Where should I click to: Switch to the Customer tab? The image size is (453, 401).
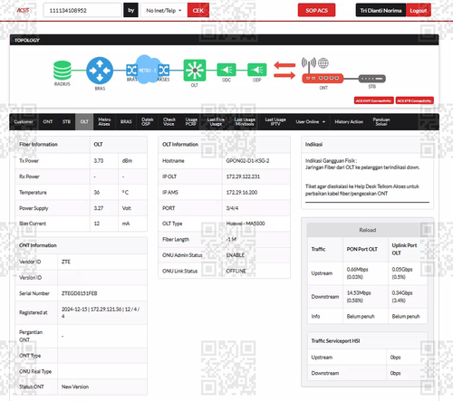pos(24,121)
